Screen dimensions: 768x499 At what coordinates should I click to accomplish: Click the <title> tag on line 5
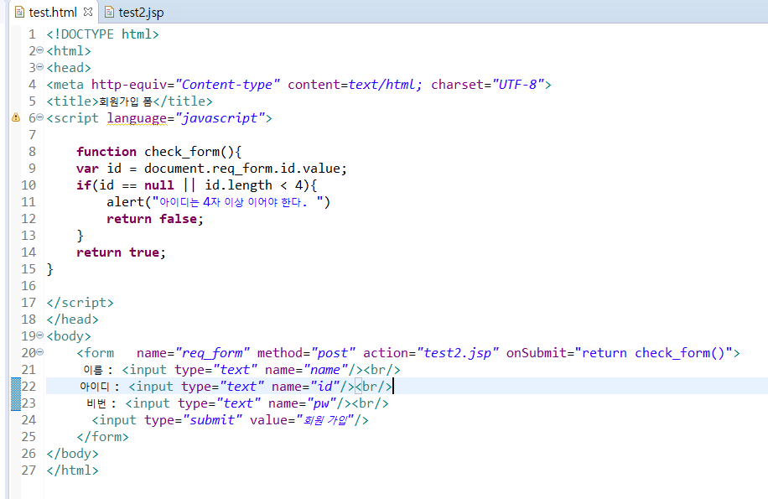click(72, 101)
